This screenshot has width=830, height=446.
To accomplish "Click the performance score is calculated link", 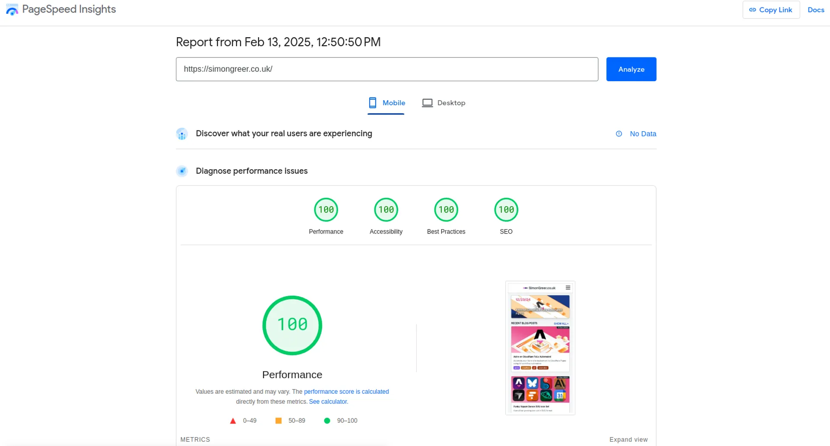I will click(x=346, y=392).
